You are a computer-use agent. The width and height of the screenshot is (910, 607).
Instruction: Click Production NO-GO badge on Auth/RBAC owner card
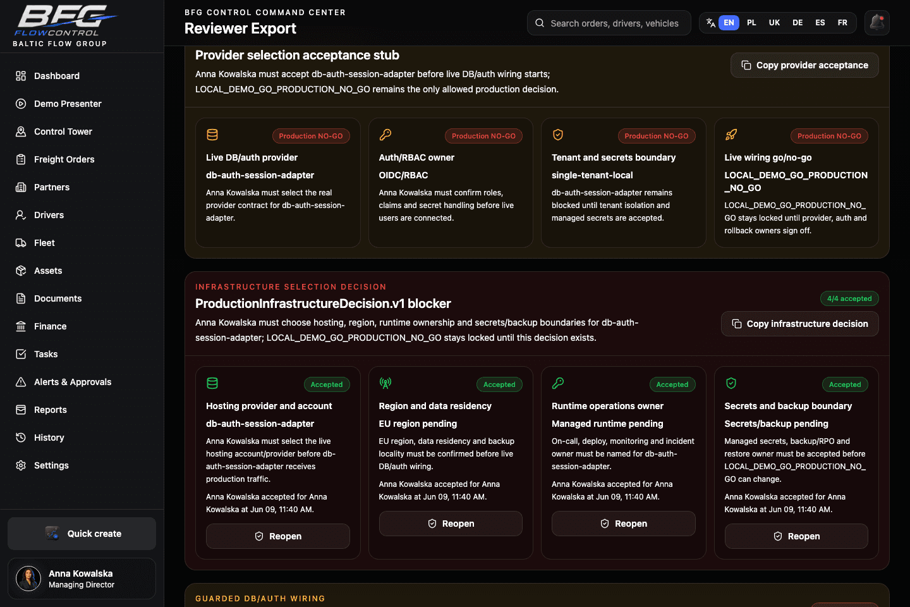(x=483, y=136)
